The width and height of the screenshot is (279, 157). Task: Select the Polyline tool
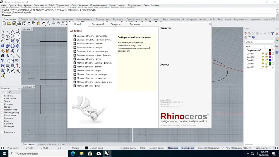point(13,32)
